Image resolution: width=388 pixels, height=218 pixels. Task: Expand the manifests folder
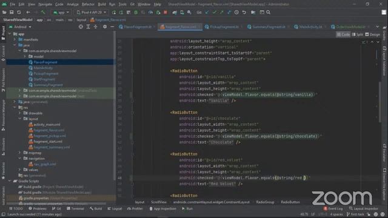15,39
